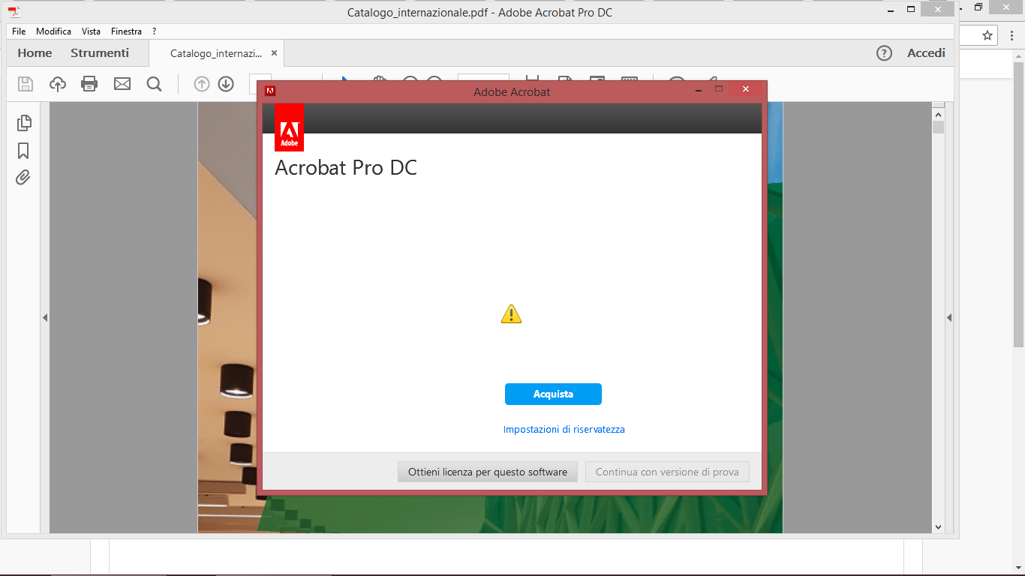1025x576 pixels.
Task: Open the attachments paperclip panel
Action: [23, 178]
